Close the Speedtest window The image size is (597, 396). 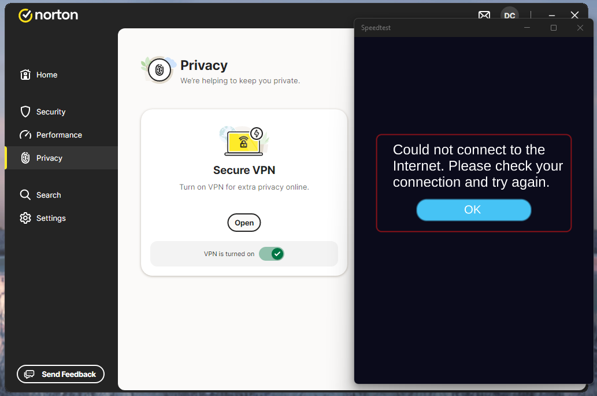[580, 28]
